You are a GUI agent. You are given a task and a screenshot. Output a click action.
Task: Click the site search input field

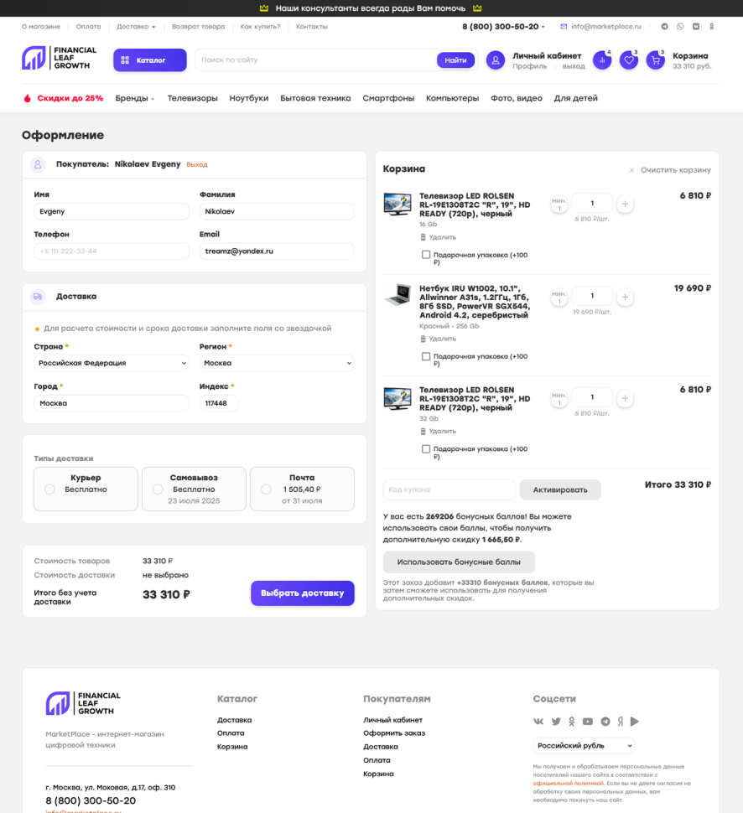[x=316, y=60]
